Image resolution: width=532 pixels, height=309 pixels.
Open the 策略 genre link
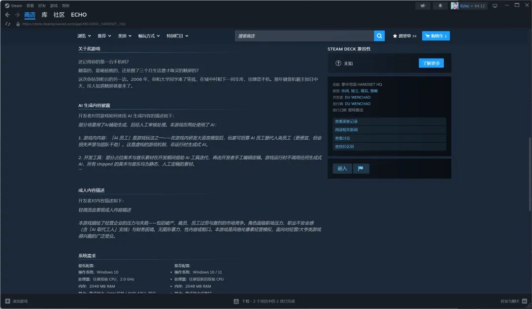click(x=374, y=91)
